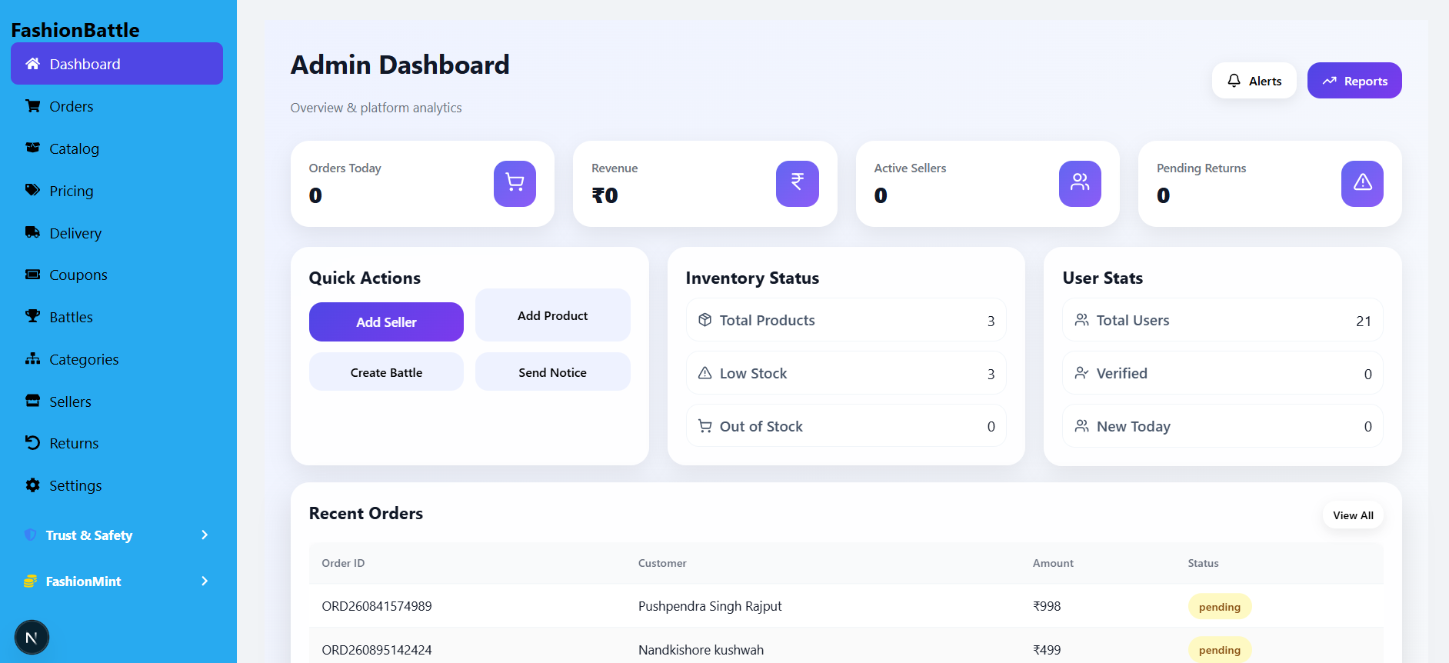Screen dimensions: 1449x663
Task: Open the Orders menu item
Action: pos(117,106)
